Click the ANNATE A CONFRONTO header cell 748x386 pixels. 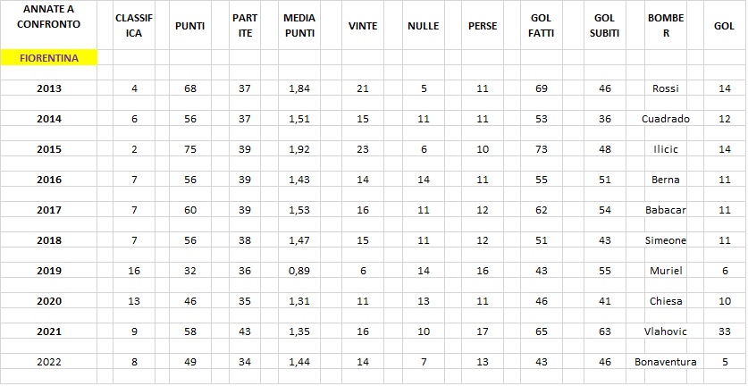point(48,25)
